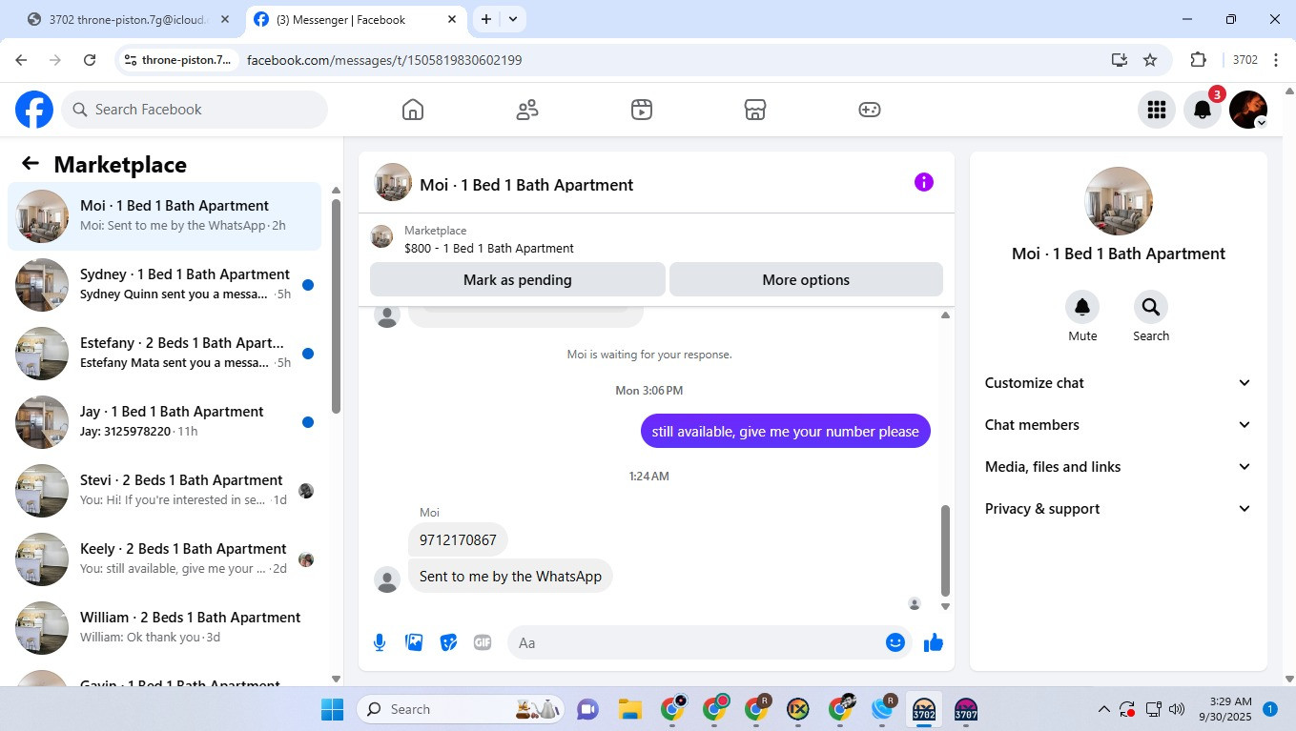
Task: Expand the Privacy & support section
Action: point(1118,509)
